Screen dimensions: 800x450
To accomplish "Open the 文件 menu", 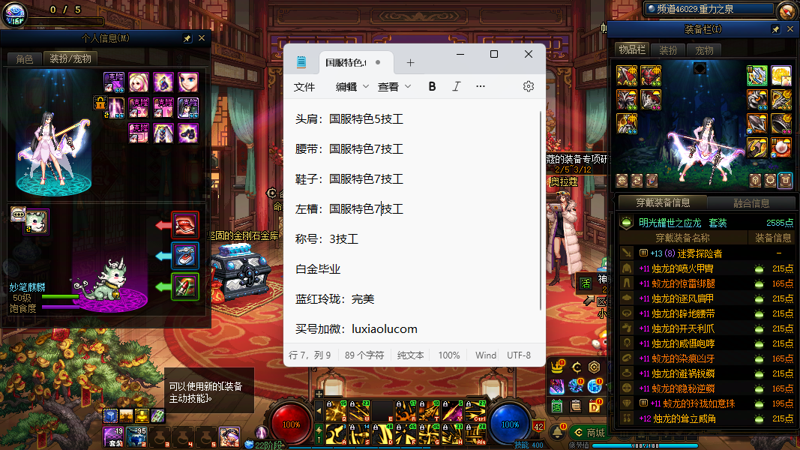I will tap(304, 86).
